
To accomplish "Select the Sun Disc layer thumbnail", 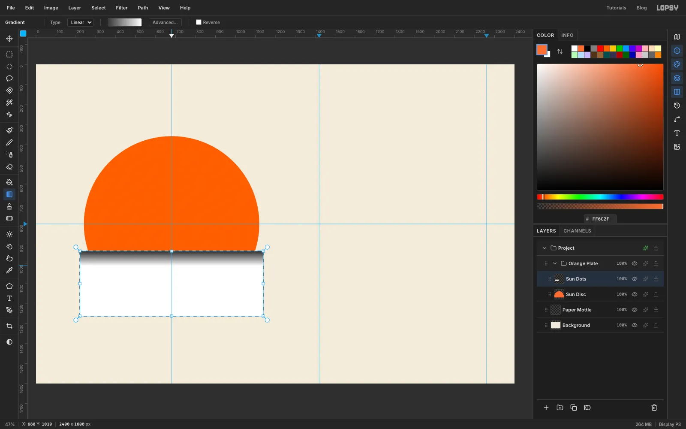I will pyautogui.click(x=559, y=294).
